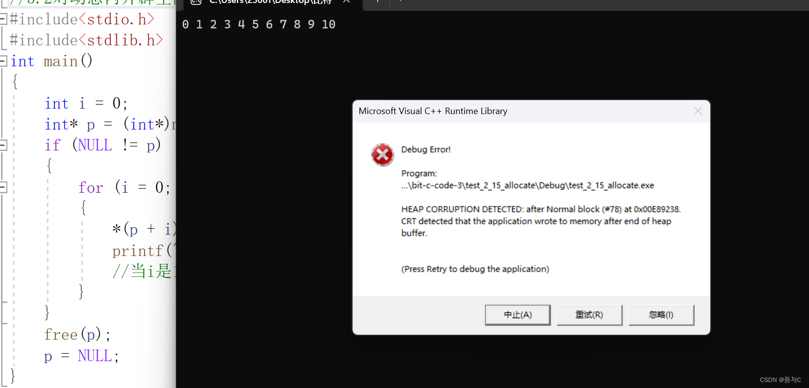Click the 'Debug Error!' text

pos(426,149)
